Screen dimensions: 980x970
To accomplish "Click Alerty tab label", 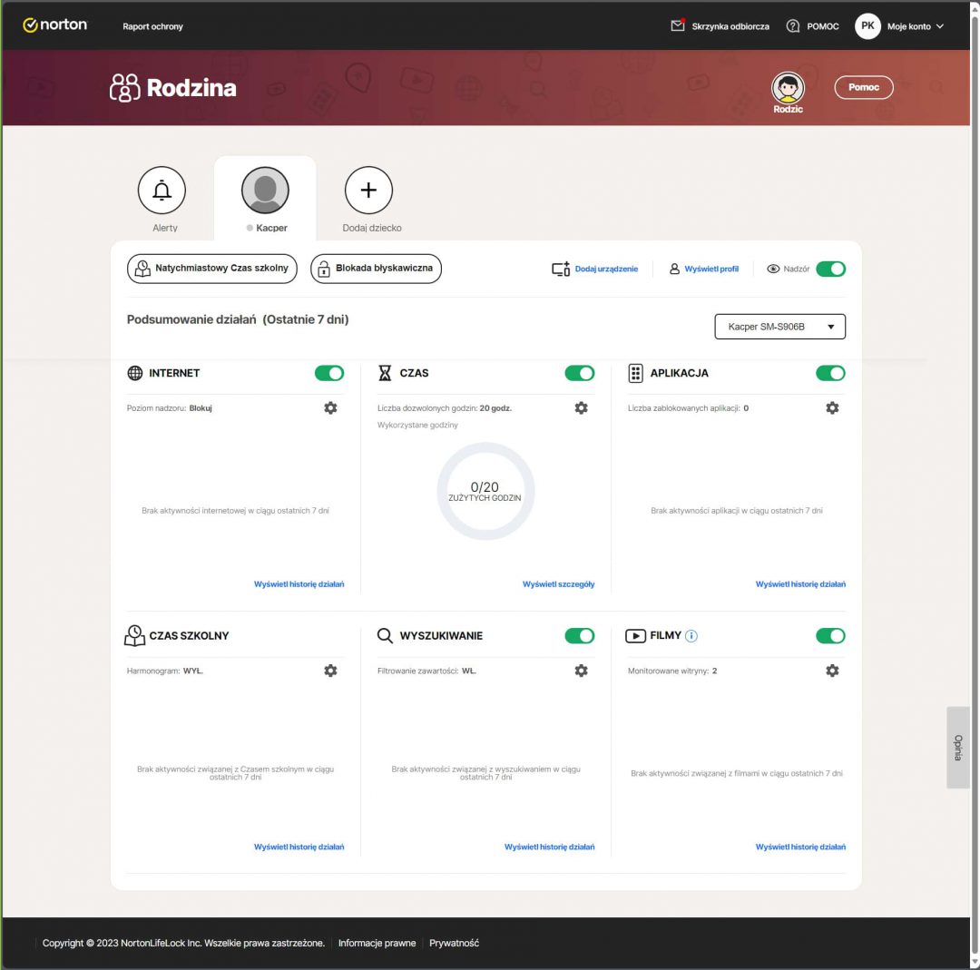I will (165, 228).
